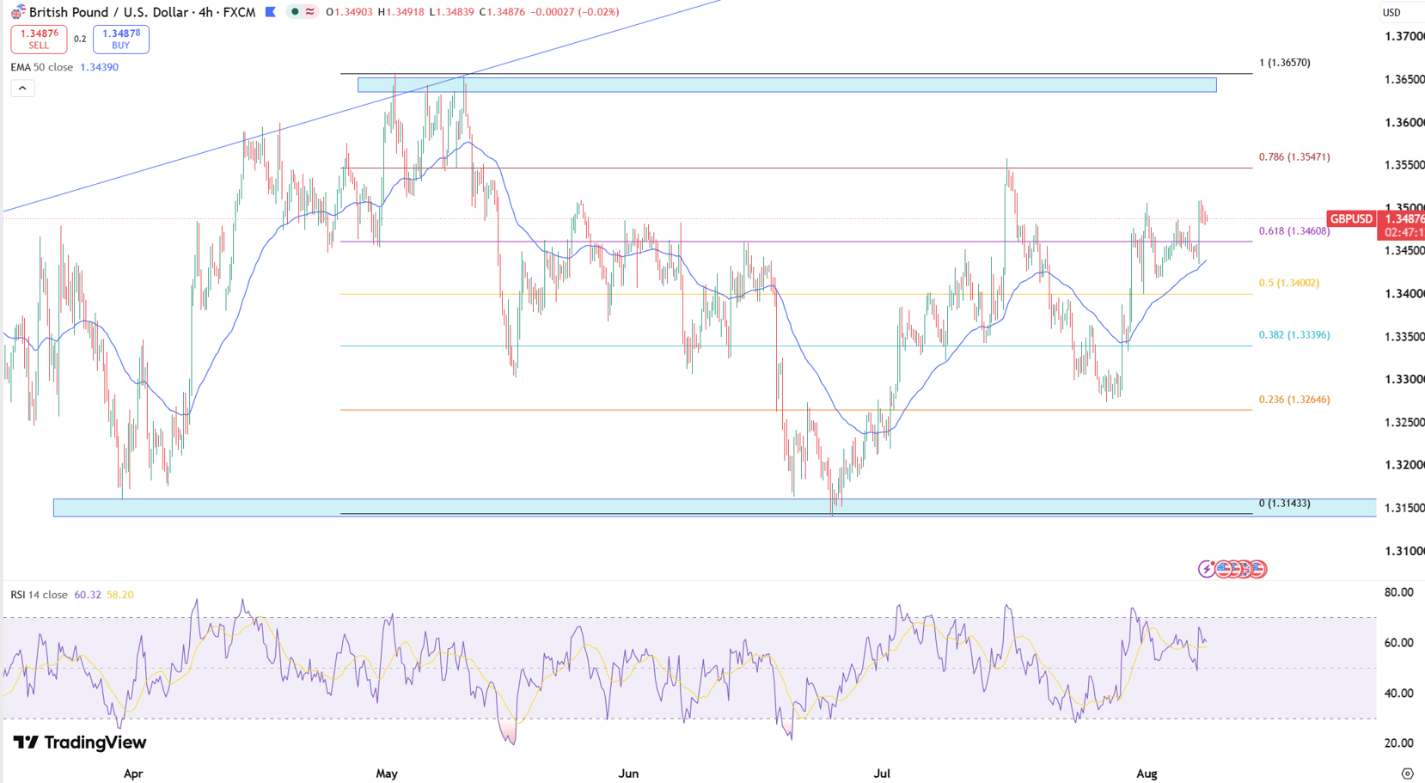Click the SELL button at 1.34876
The image size is (1425, 783).
click(x=39, y=39)
